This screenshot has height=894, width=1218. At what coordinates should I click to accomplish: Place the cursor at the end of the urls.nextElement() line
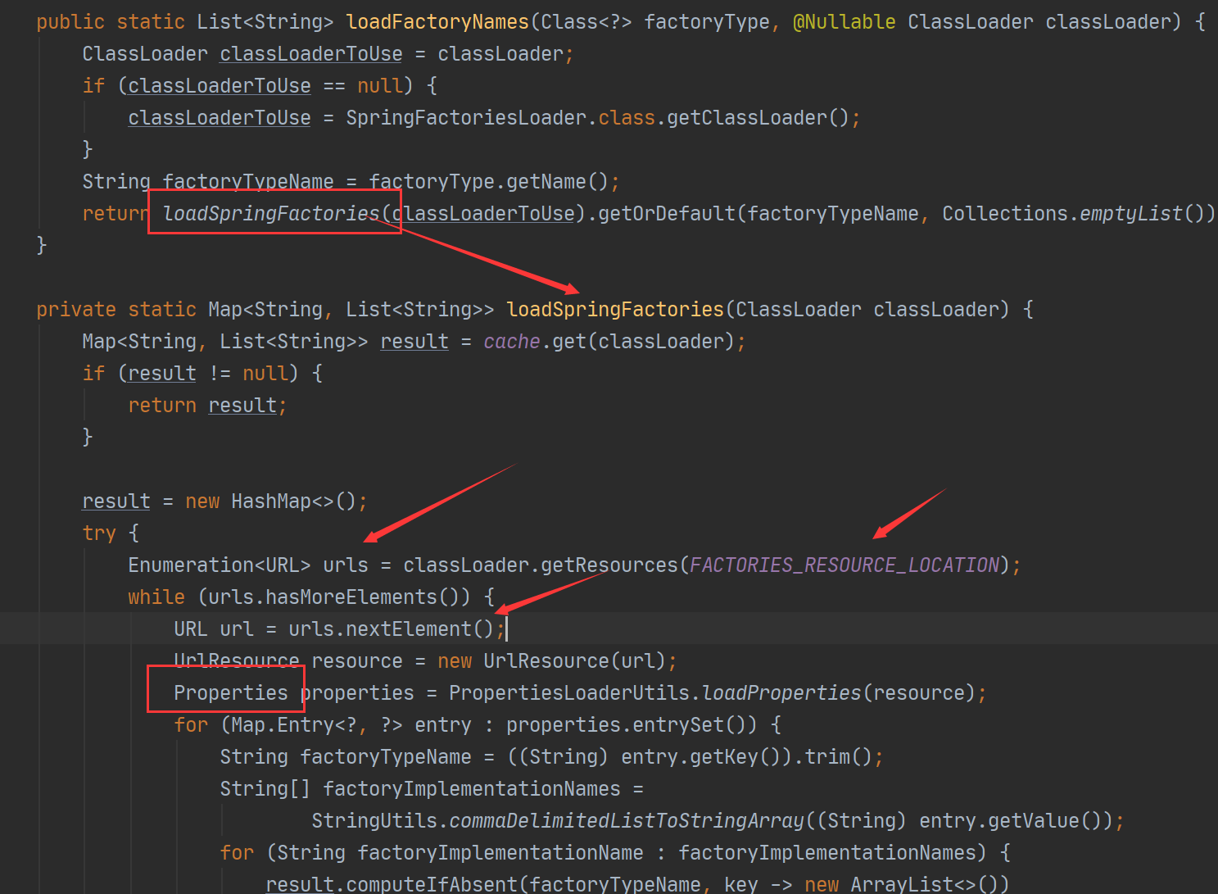[505, 629]
